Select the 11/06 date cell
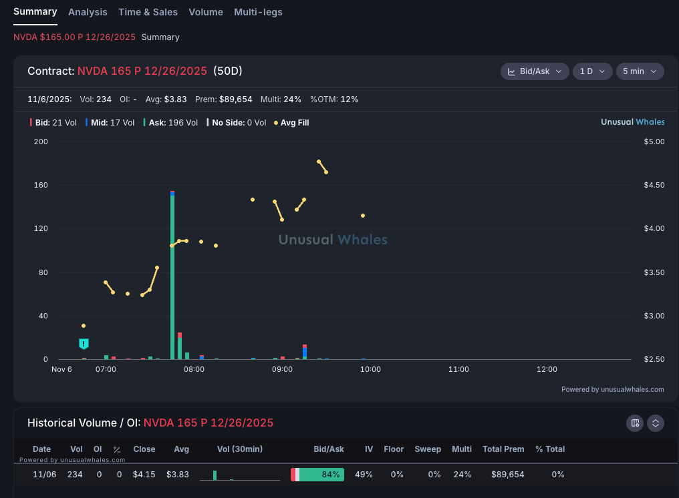 [x=45, y=475]
